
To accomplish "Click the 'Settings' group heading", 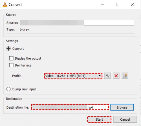I will (12, 41).
